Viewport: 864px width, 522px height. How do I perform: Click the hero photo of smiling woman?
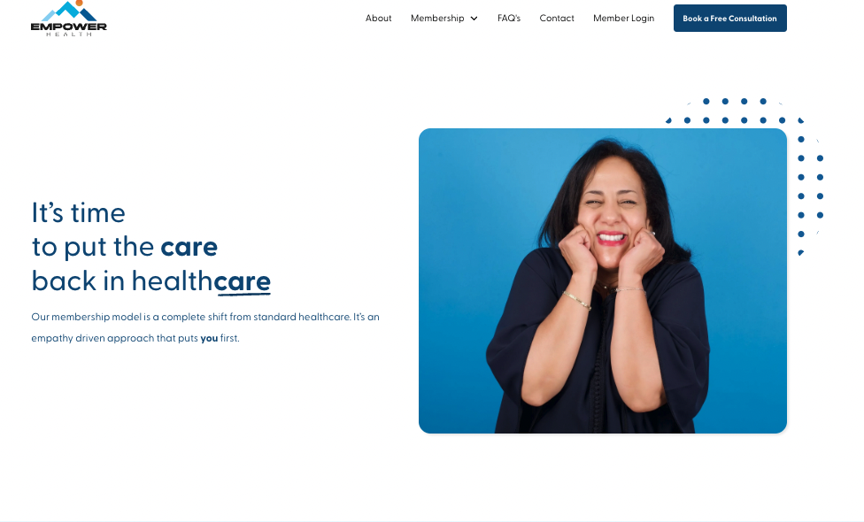603,280
